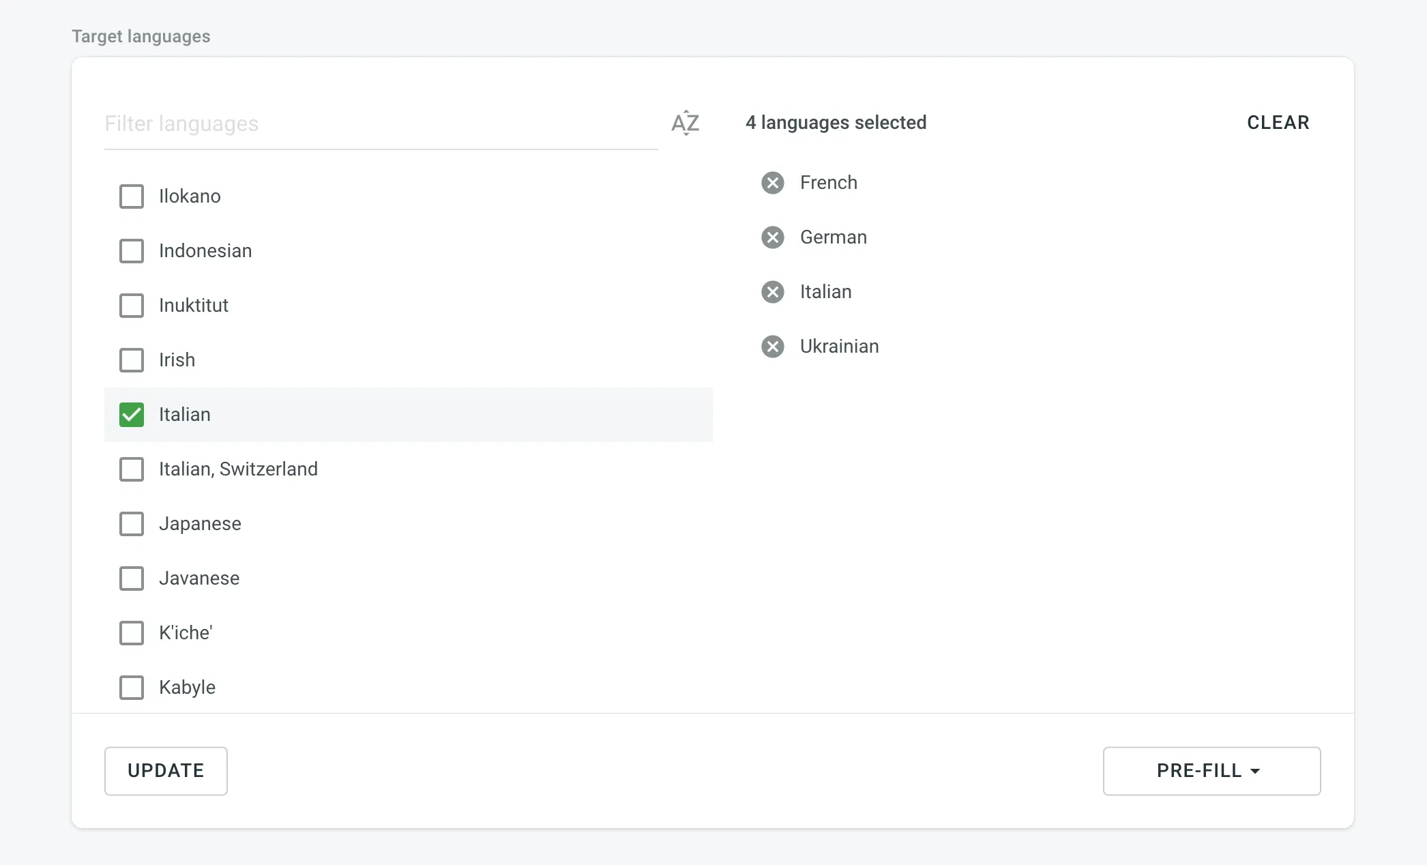The width and height of the screenshot is (1427, 865).
Task: Click the UPDATE button
Action: (x=165, y=771)
